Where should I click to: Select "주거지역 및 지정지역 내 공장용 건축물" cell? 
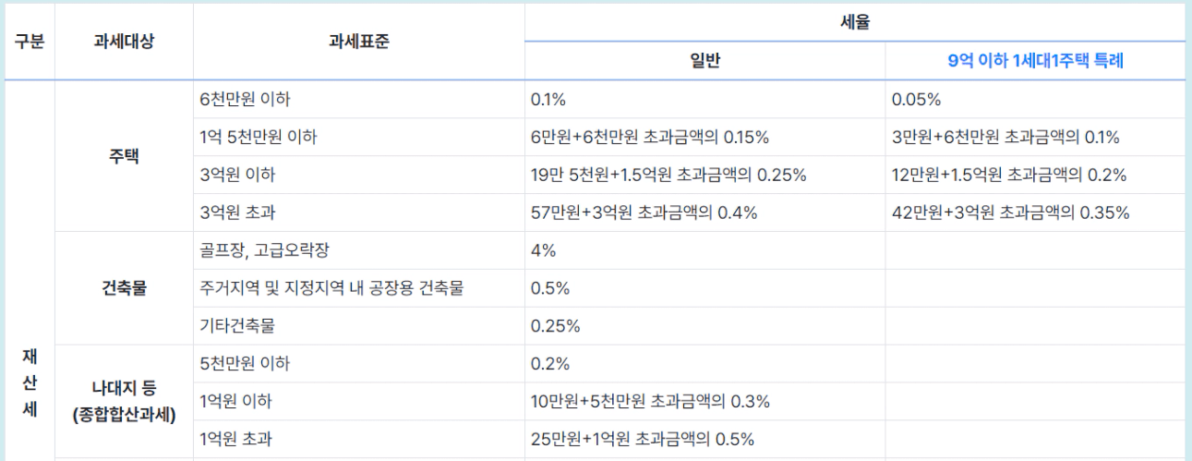(331, 288)
